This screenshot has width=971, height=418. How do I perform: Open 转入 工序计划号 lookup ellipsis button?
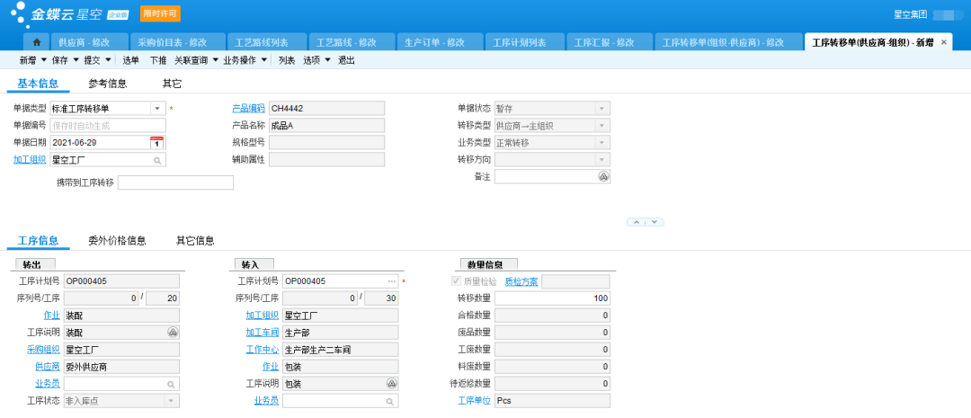391,281
